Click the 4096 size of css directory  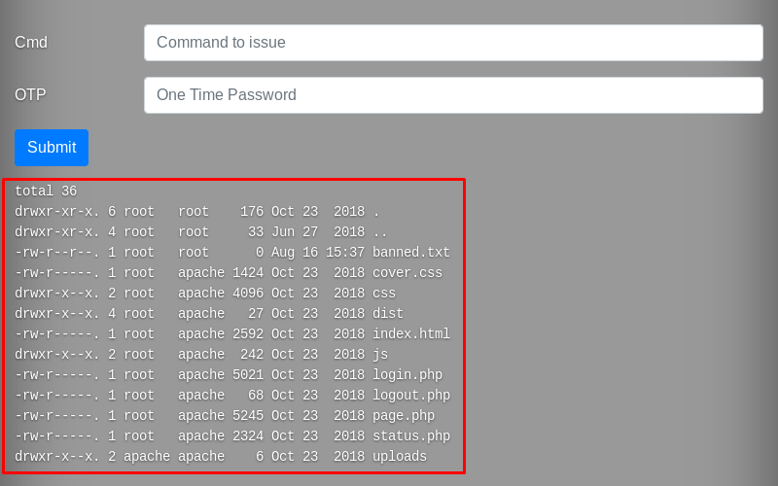247,294
